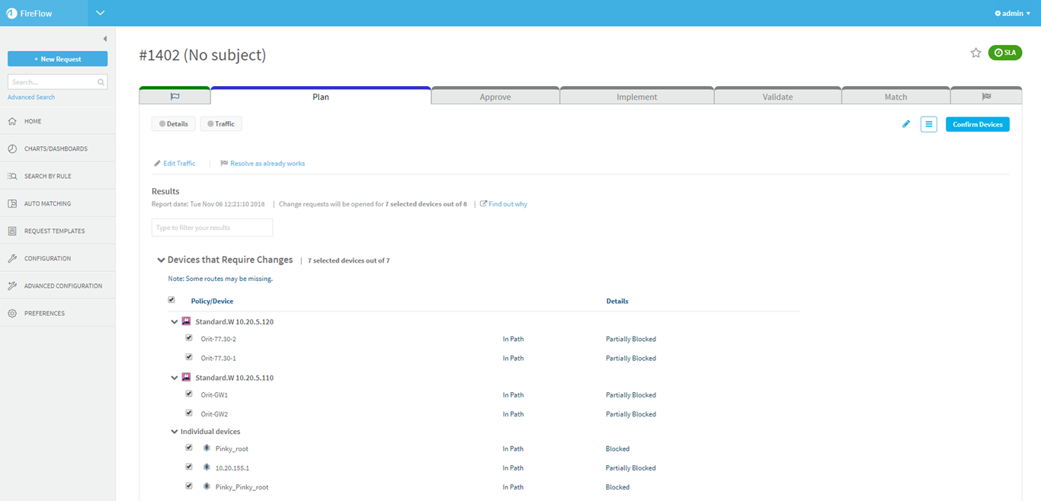
Task: Open Search by Rule in sidebar
Action: [x=47, y=176]
